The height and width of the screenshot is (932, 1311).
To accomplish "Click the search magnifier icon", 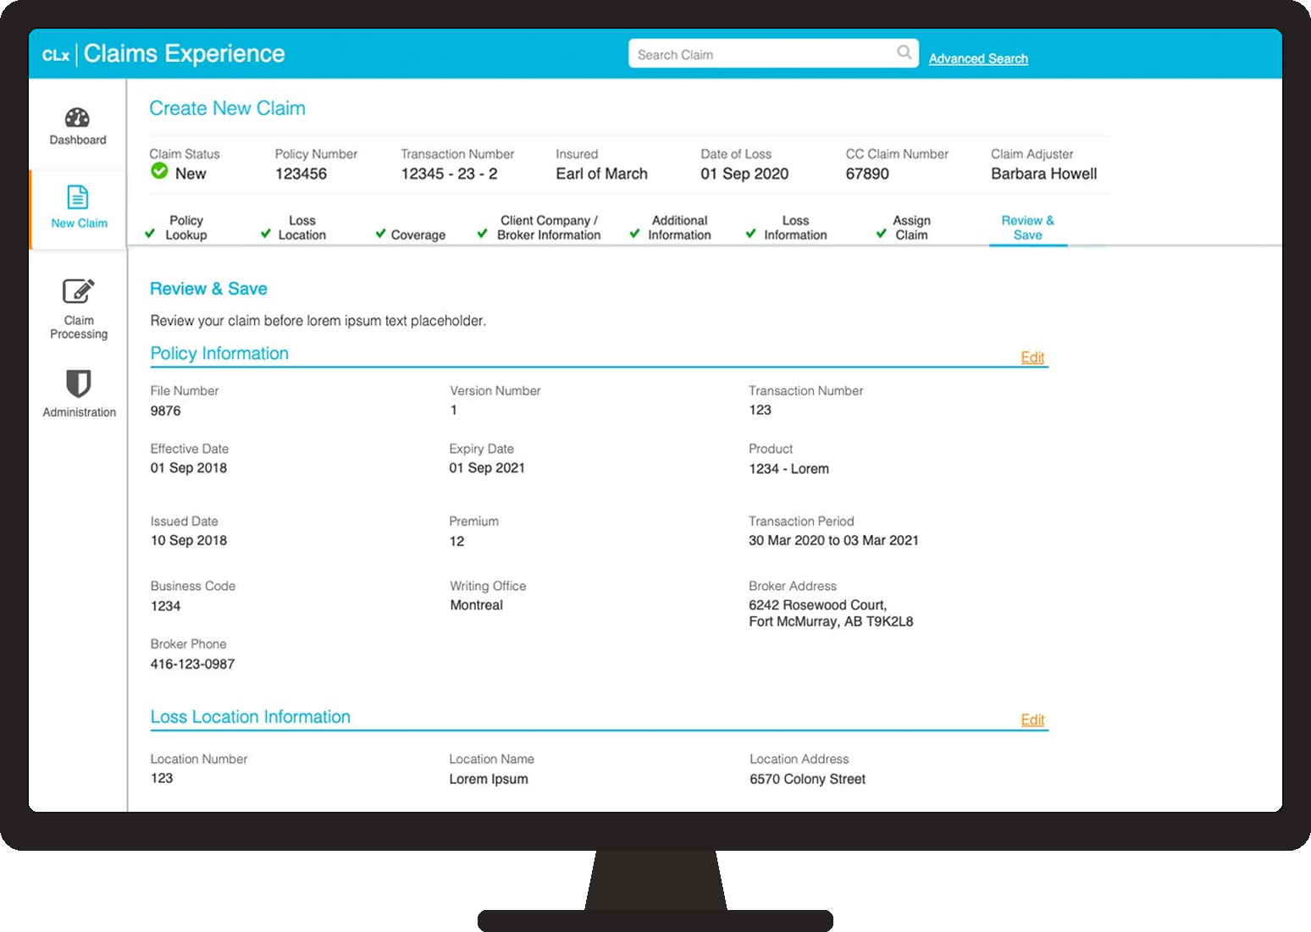I will pos(904,52).
